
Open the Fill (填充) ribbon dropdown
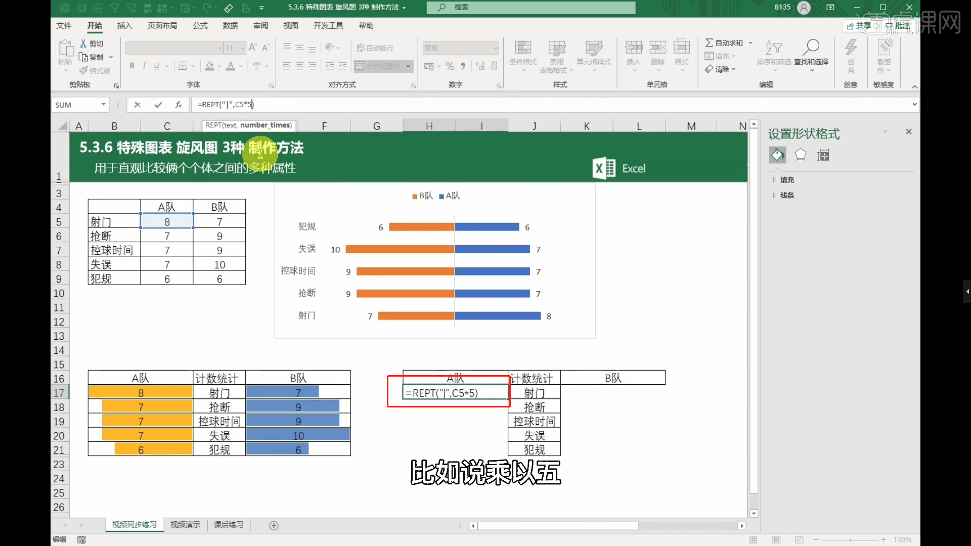pos(720,56)
